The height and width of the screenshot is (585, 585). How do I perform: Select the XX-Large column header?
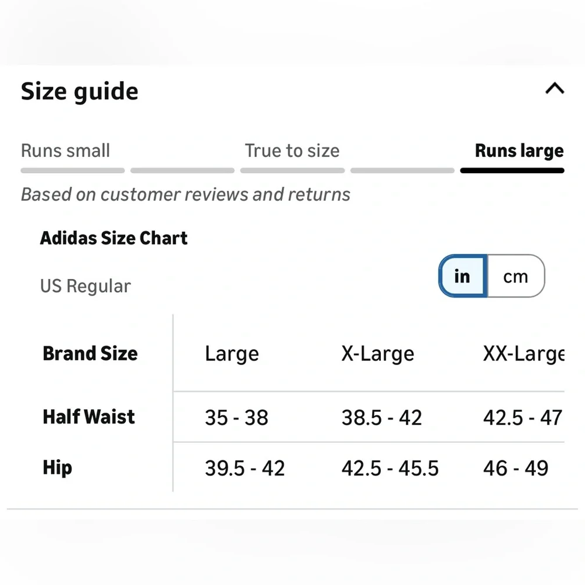(523, 354)
